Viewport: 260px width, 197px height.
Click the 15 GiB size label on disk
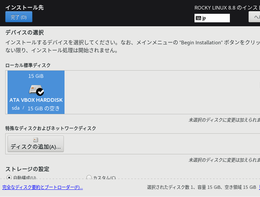pos(36,76)
